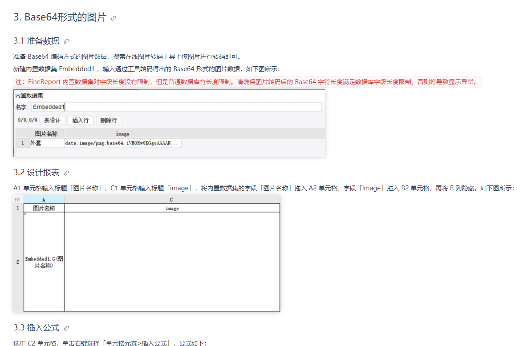
Task: Select column A header in report grid
Action: [44, 200]
